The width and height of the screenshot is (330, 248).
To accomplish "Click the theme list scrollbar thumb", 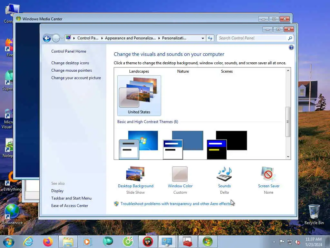I will click(x=288, y=122).
